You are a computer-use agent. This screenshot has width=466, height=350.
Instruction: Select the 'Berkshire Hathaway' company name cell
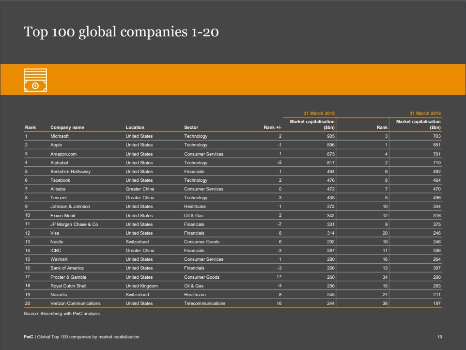(70, 172)
